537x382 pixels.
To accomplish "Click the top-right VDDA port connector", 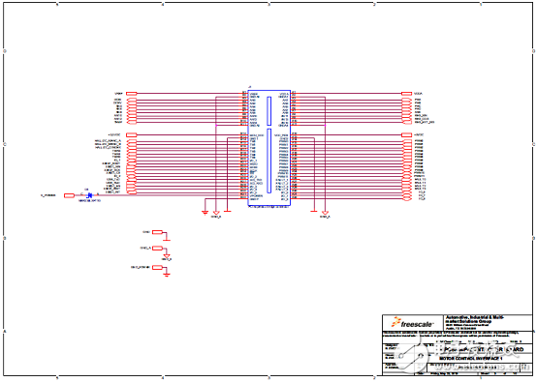I will 406,93.
